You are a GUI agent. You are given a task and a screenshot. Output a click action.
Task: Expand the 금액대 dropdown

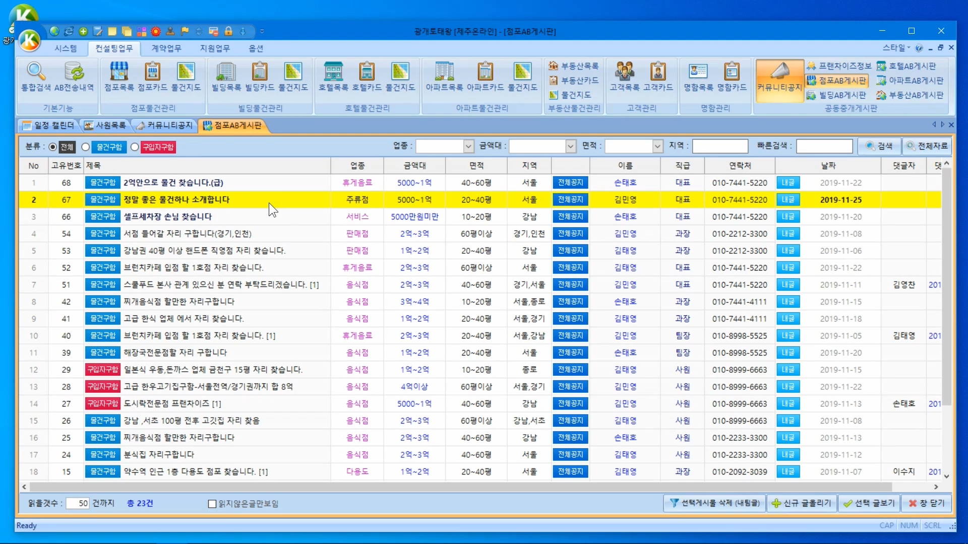point(570,146)
